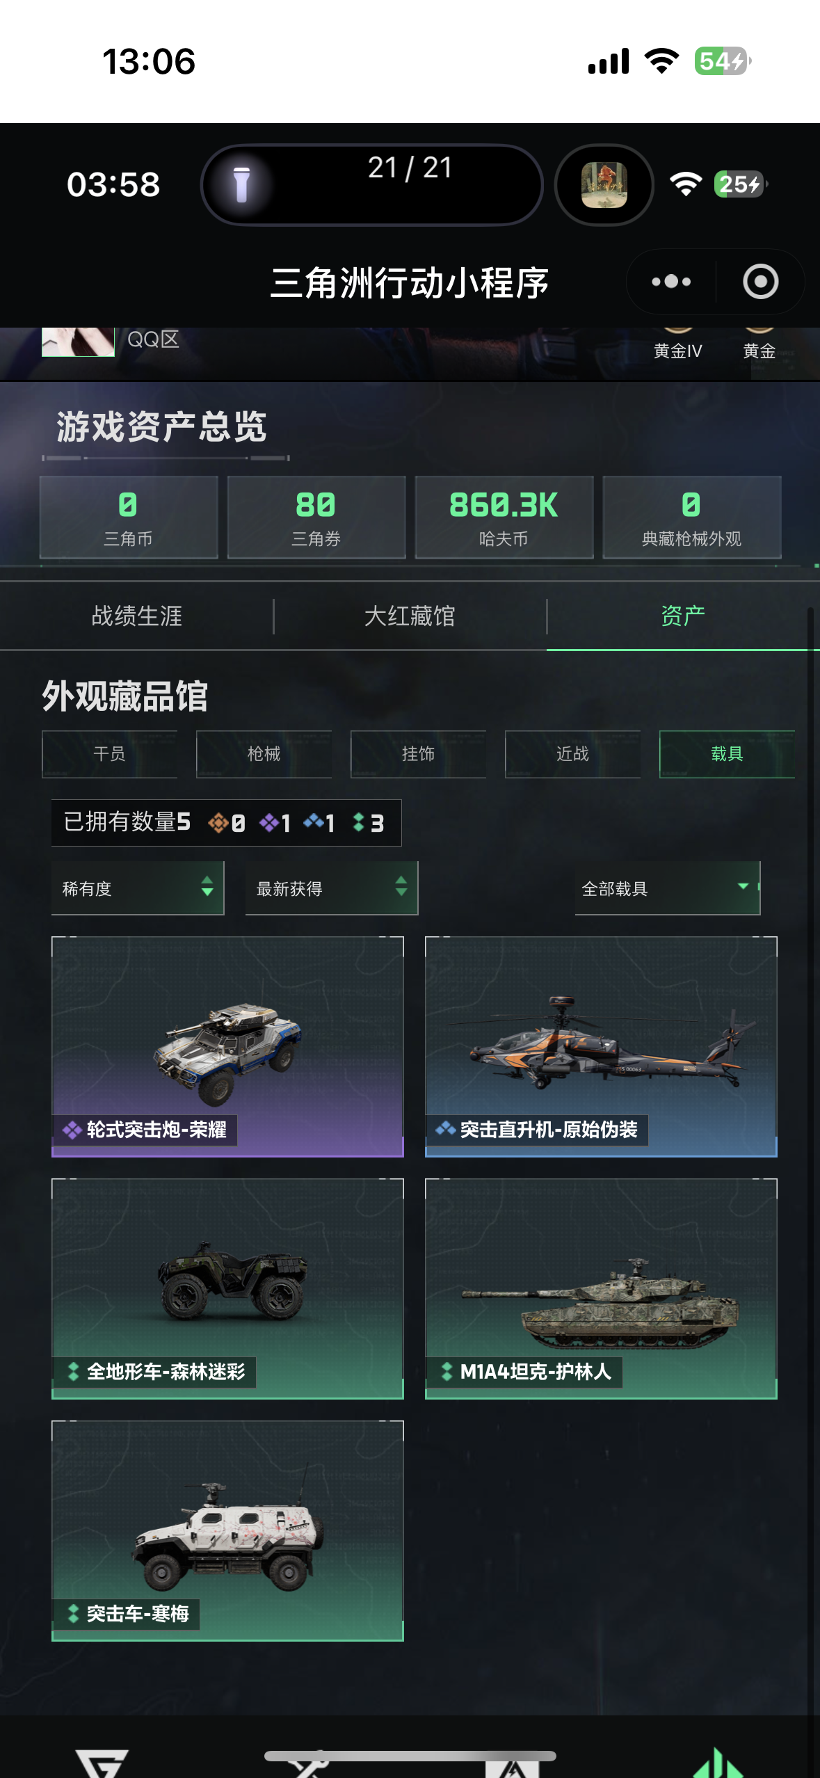The height and width of the screenshot is (1778, 820).
Task: Tap the mini program circular close icon
Action: click(760, 282)
